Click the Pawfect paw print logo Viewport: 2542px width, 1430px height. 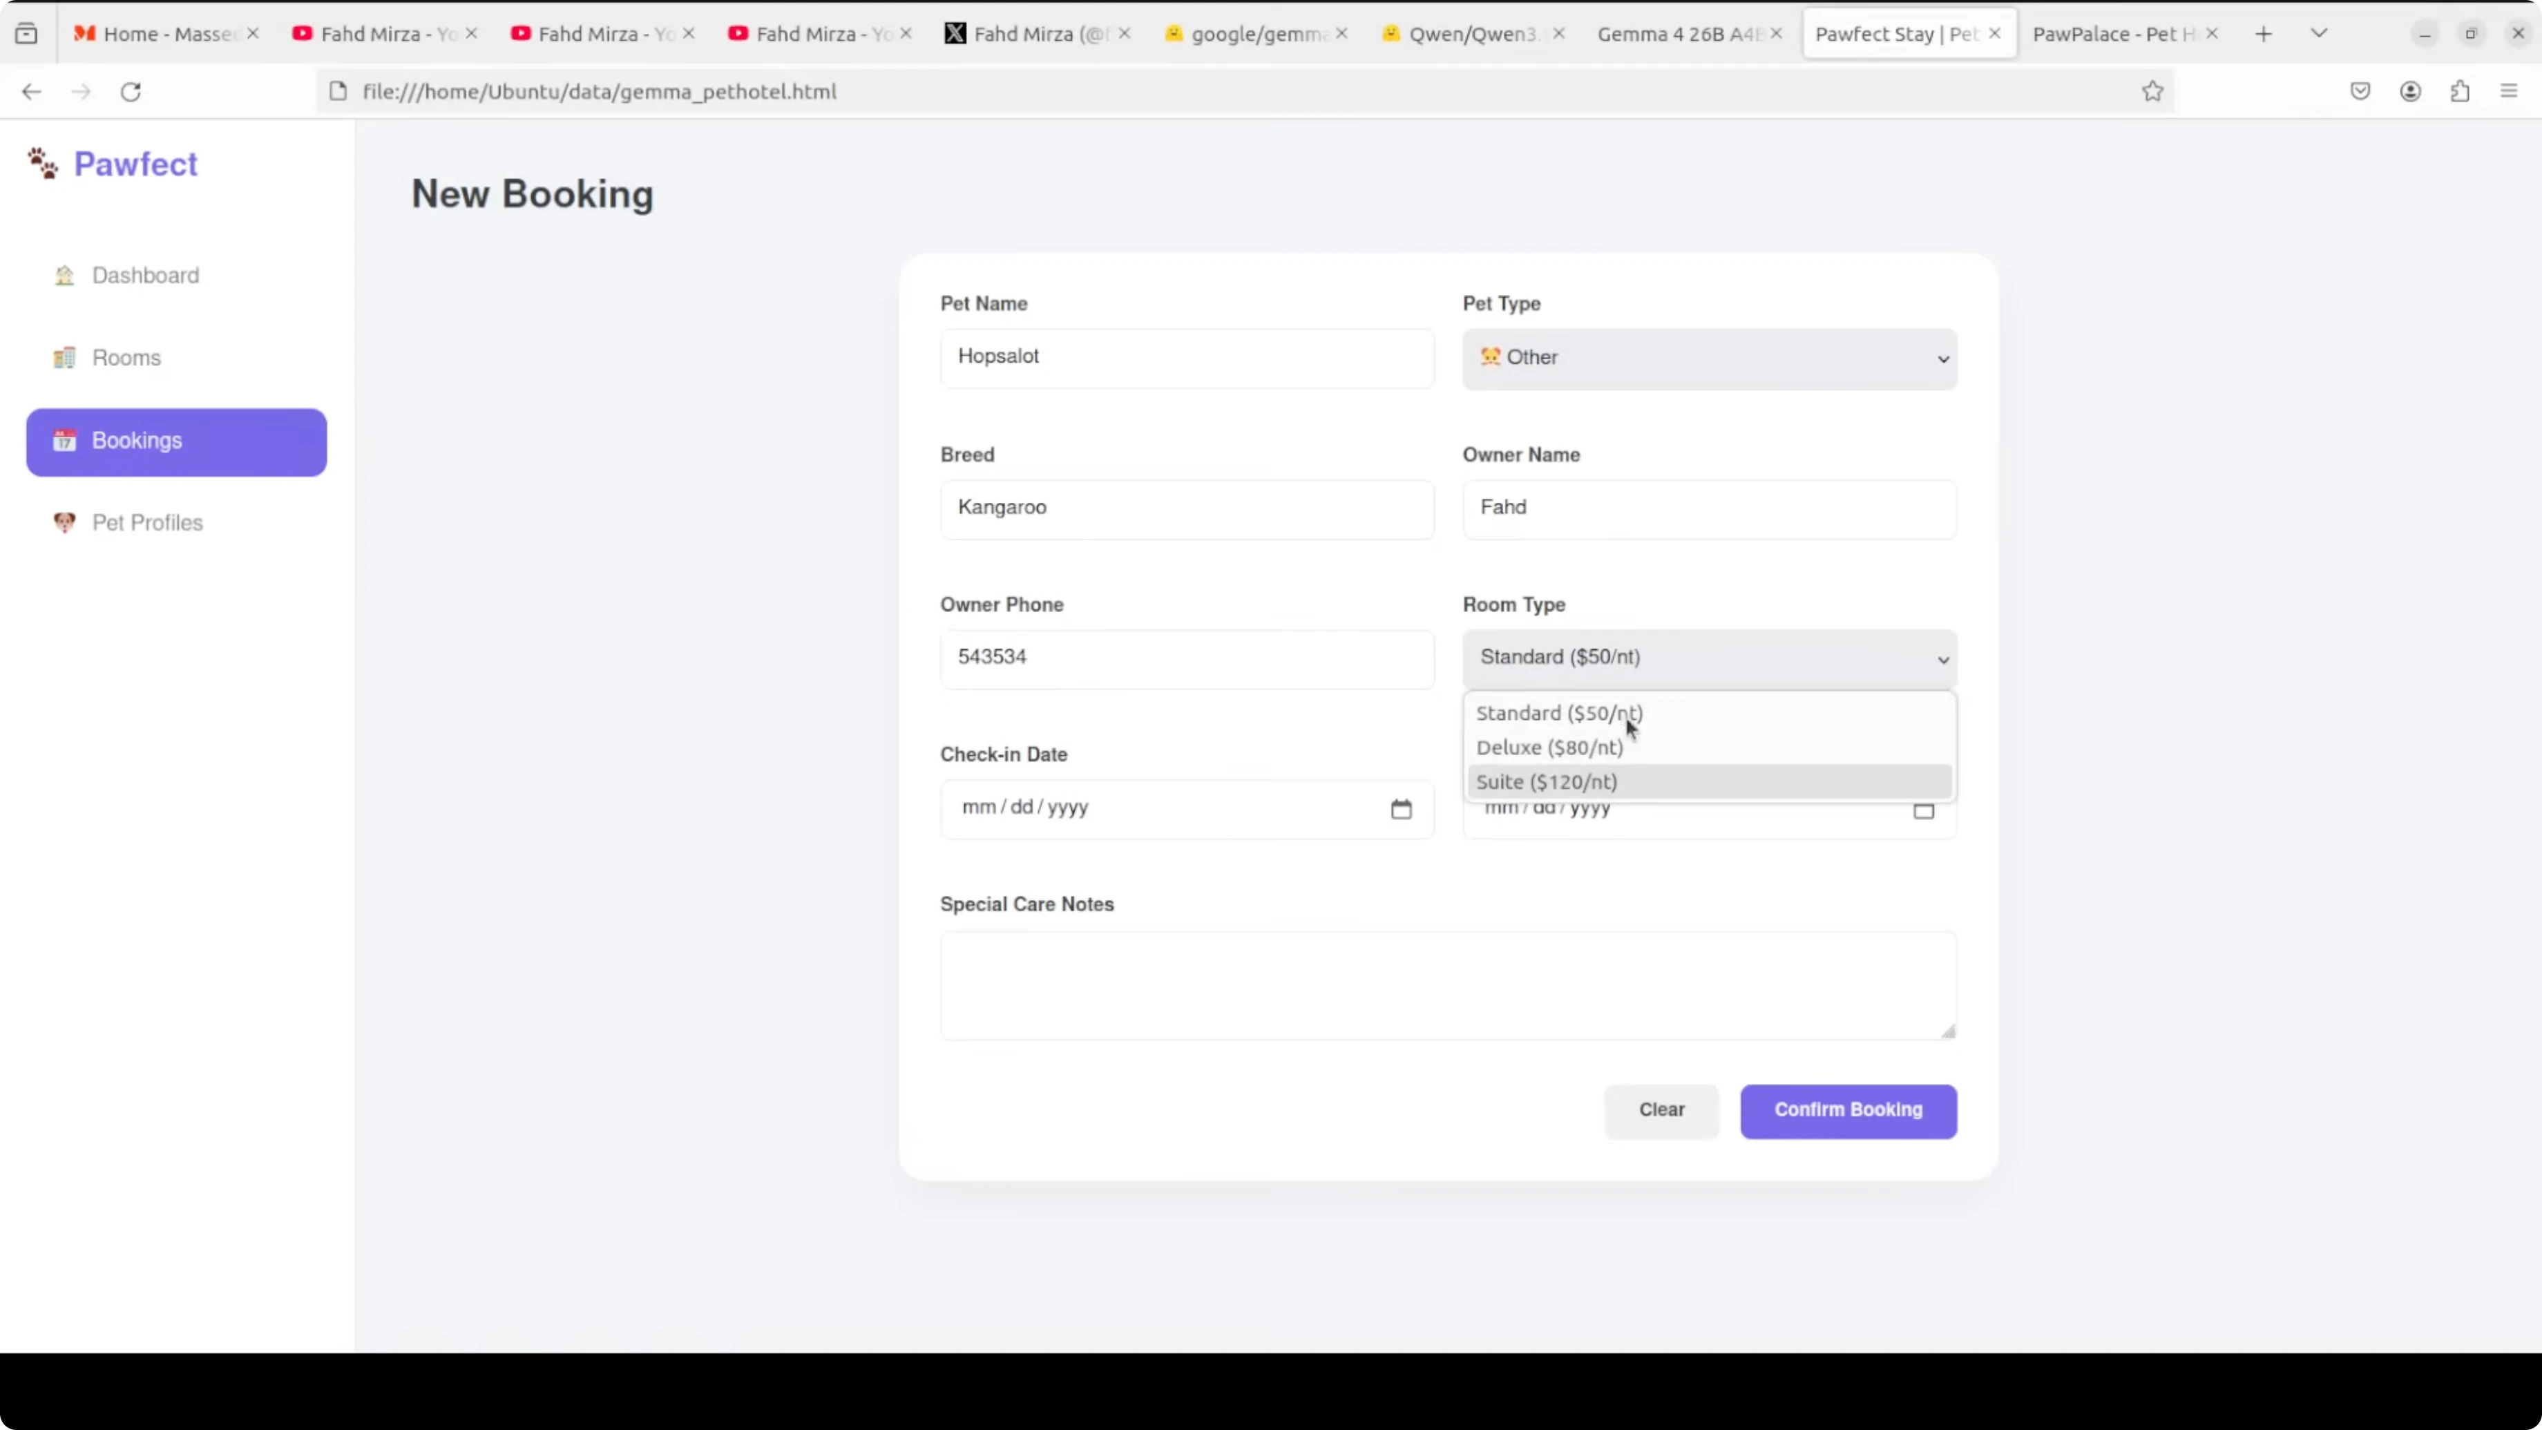(42, 164)
